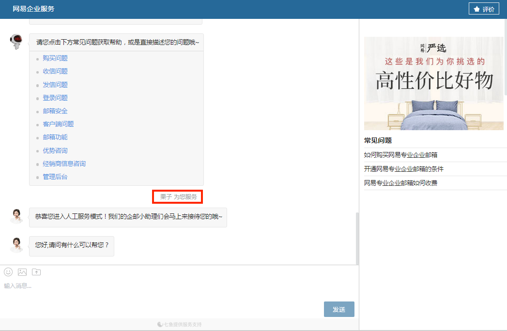
Task: Select the 收信问题 link
Action: (55, 71)
